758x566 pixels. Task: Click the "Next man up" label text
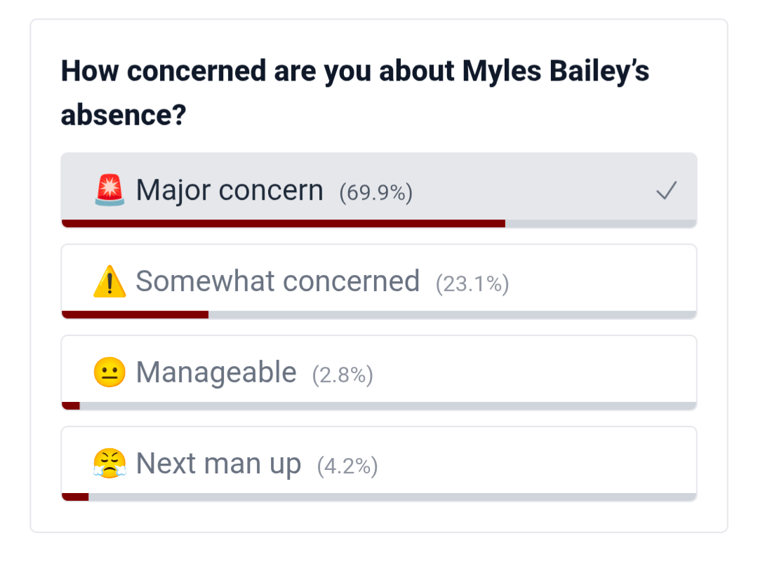tap(218, 464)
